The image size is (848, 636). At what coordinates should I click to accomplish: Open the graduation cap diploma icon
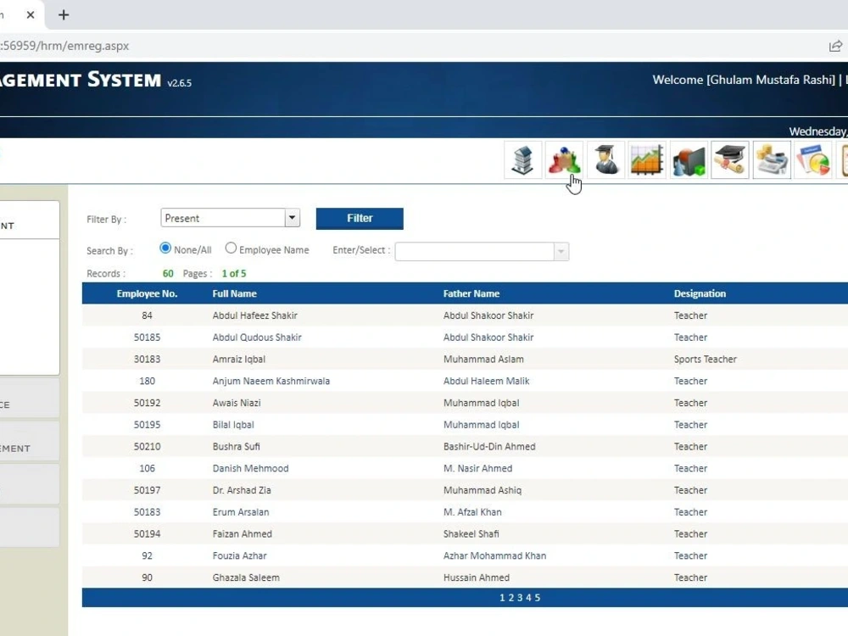coord(730,160)
